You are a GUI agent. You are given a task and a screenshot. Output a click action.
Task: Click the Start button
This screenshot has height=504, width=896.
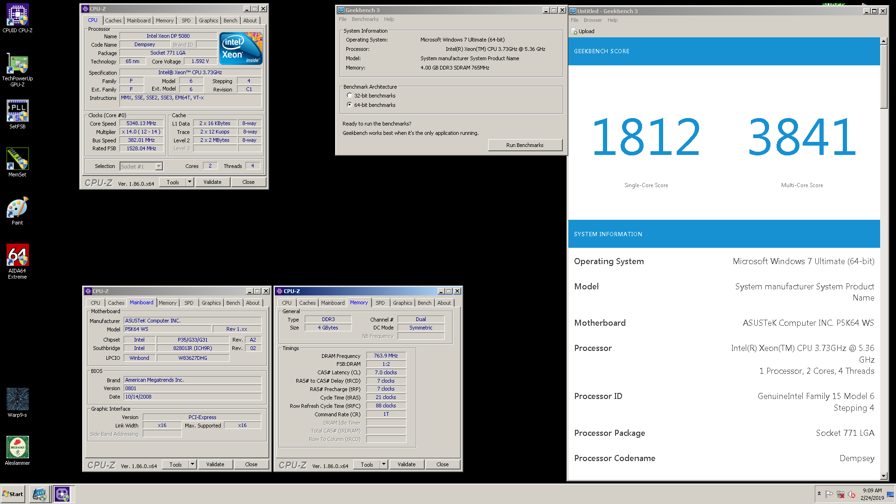point(13,494)
